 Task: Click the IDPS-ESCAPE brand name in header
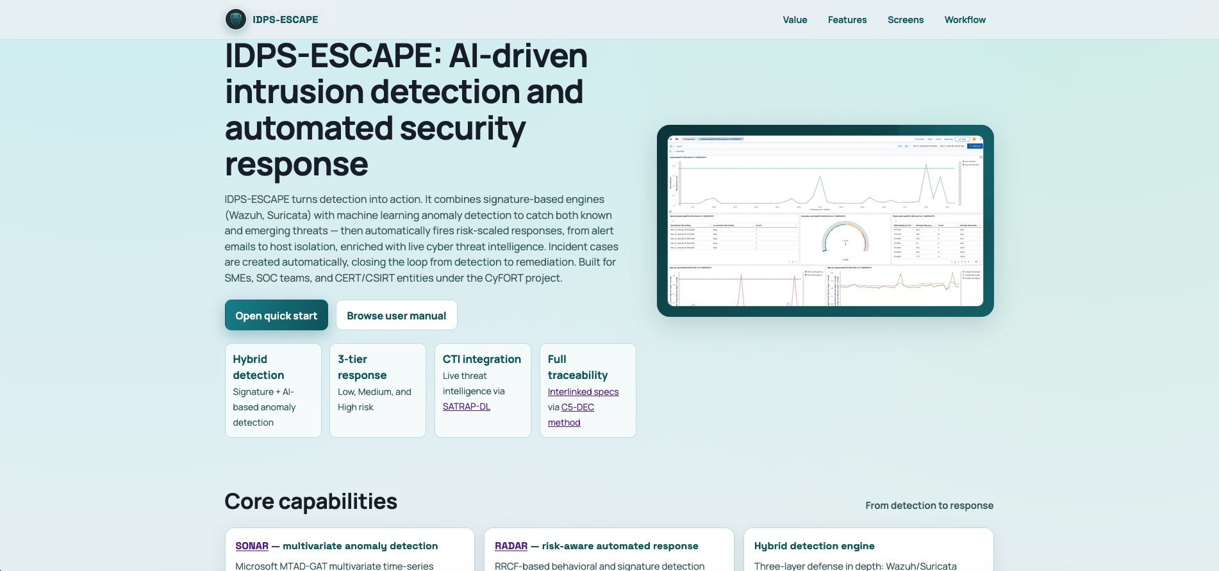[285, 20]
